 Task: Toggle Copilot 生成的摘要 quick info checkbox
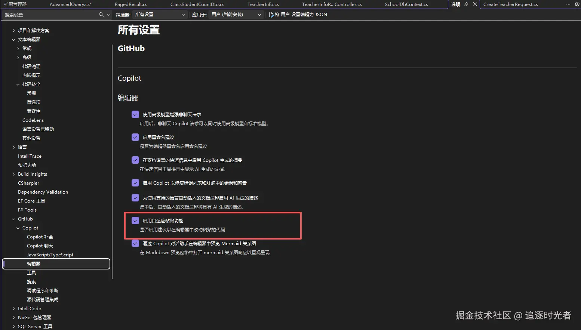pyautogui.click(x=135, y=160)
